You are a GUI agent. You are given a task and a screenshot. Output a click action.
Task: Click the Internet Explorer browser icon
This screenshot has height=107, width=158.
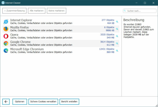click(6, 22)
